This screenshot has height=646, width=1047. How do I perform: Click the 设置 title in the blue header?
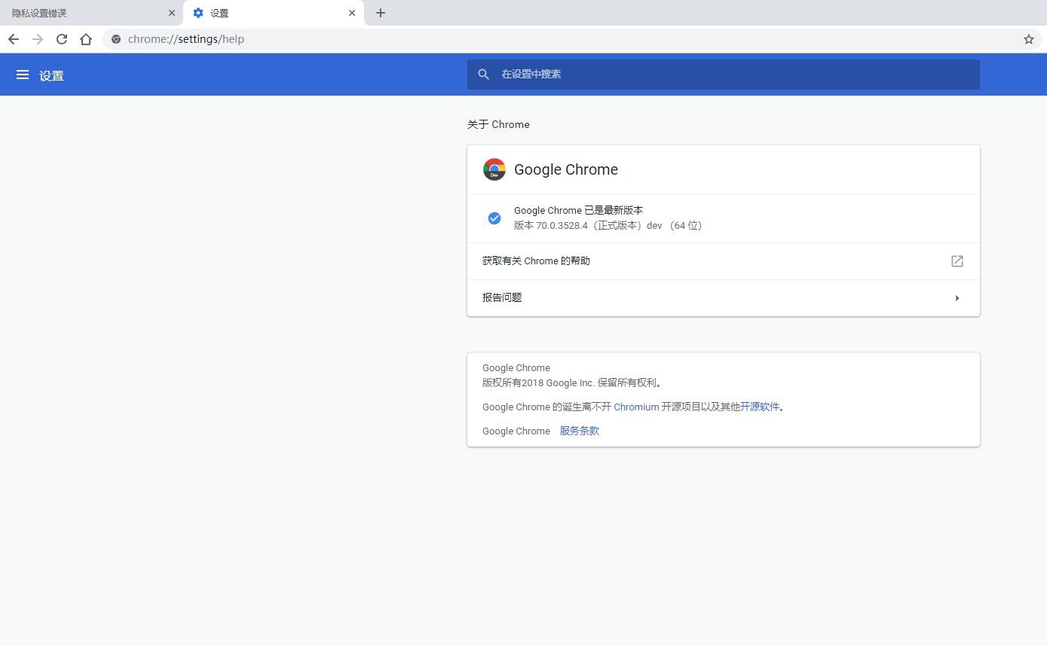[51, 75]
